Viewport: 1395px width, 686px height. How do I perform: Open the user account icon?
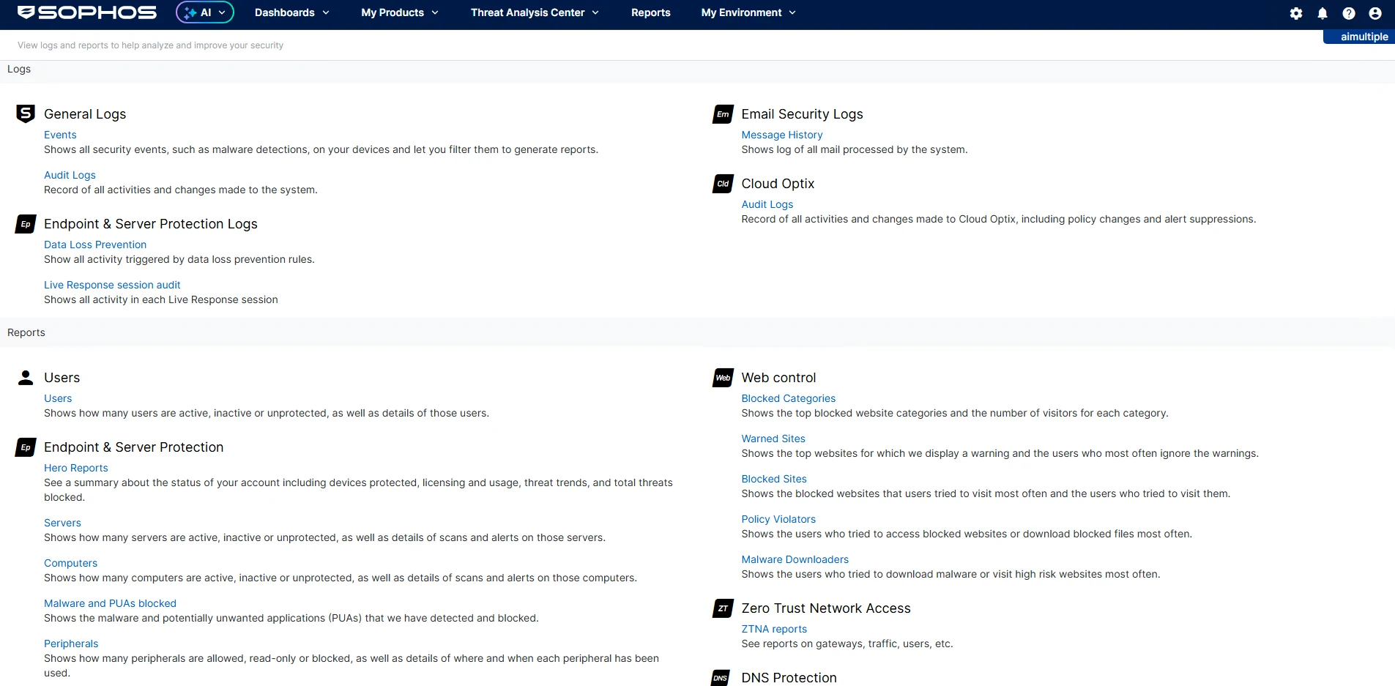tap(1375, 13)
